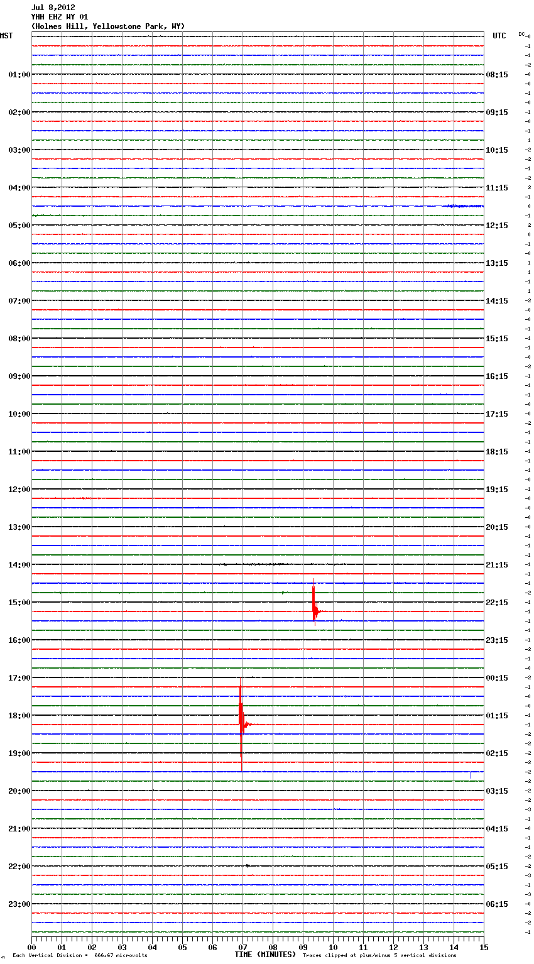534x964 pixels.
Task: Click the UTC timezone label
Action: pyautogui.click(x=499, y=36)
